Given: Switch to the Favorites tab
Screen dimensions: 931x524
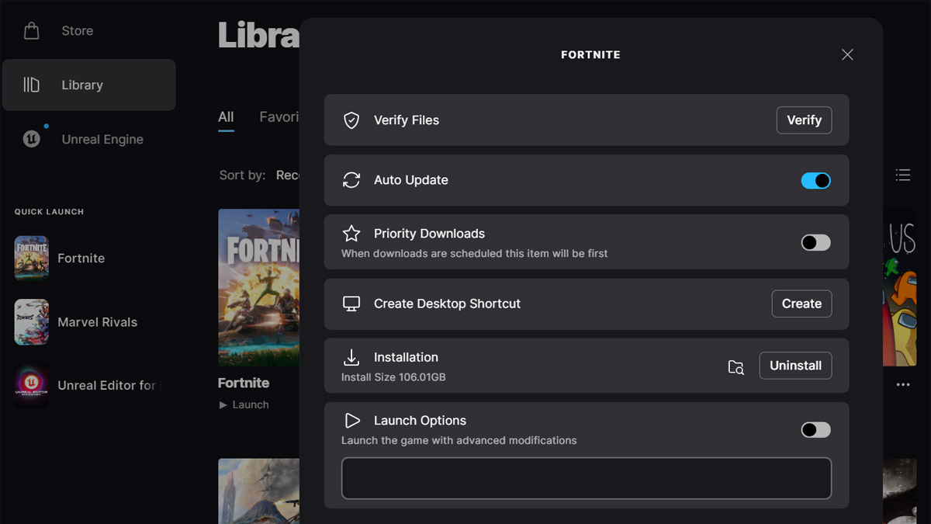Looking at the screenshot, I should coord(279,117).
